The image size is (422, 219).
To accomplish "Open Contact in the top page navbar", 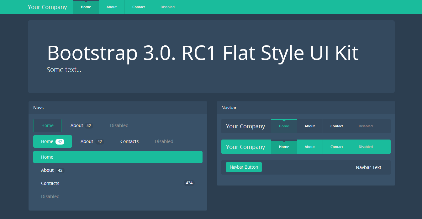I will pyautogui.click(x=139, y=7).
